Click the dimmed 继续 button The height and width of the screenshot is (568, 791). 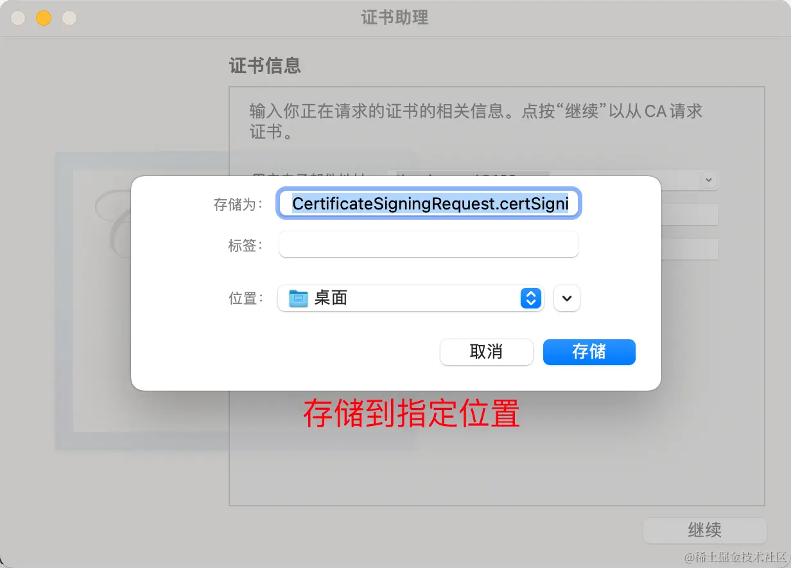point(705,531)
